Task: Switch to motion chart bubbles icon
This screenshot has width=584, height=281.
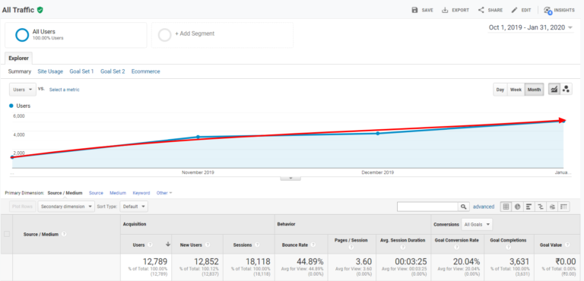Action: click(x=566, y=90)
